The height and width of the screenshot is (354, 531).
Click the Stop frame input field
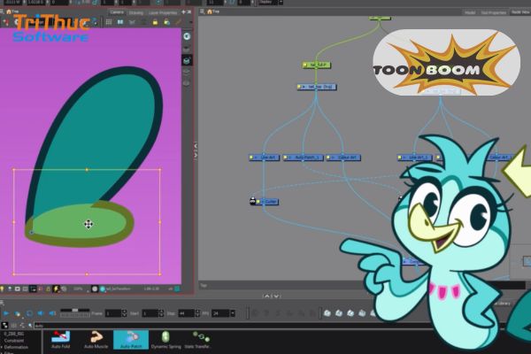click(x=186, y=313)
